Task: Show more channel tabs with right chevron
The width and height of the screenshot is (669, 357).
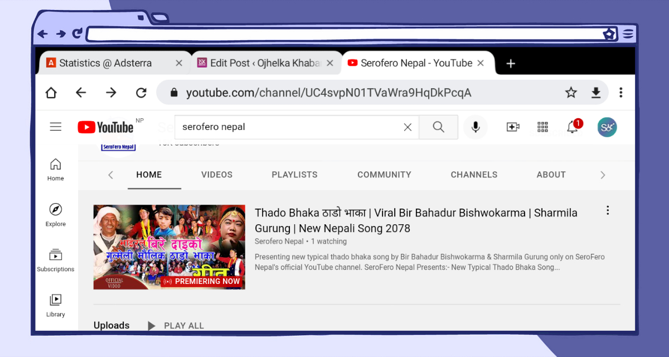Action: coord(603,175)
